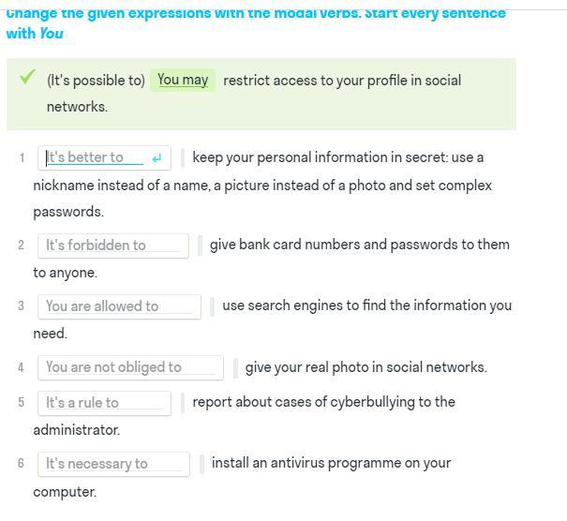Image resolution: width=567 pixels, height=521 pixels.
Task: Click the green checkmark icon beside the example
Action: [27, 78]
